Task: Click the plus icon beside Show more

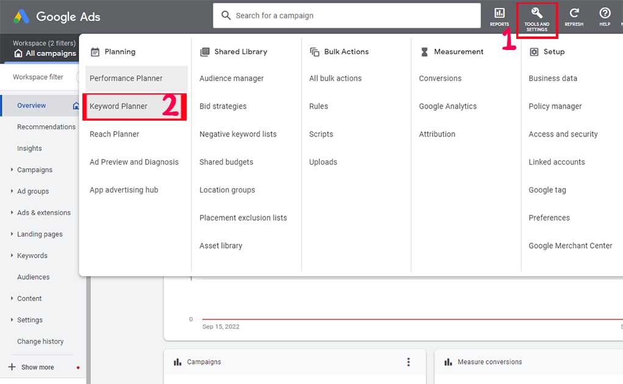Action: pos(12,366)
